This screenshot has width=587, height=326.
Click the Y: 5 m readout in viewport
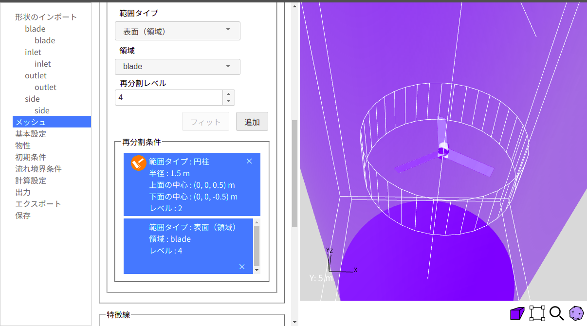[x=321, y=278]
